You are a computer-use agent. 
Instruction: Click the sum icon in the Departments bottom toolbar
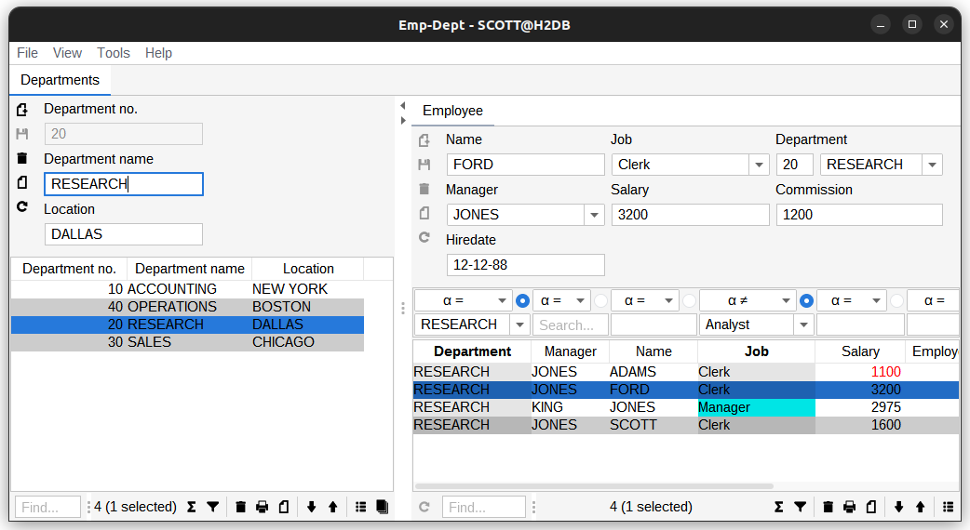(x=192, y=507)
